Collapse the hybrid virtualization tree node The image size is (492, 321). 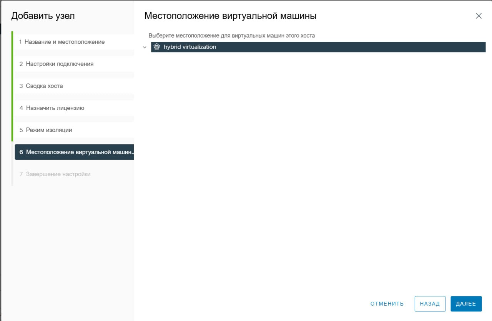point(145,47)
